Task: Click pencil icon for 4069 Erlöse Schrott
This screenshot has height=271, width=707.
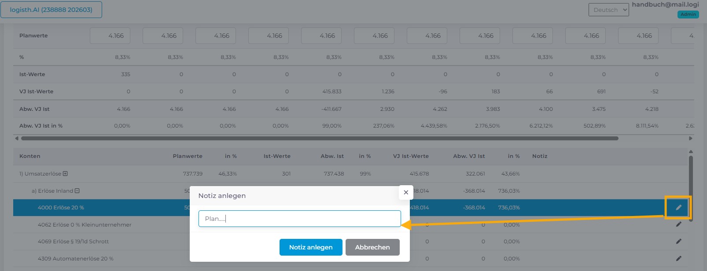Action: click(x=678, y=241)
